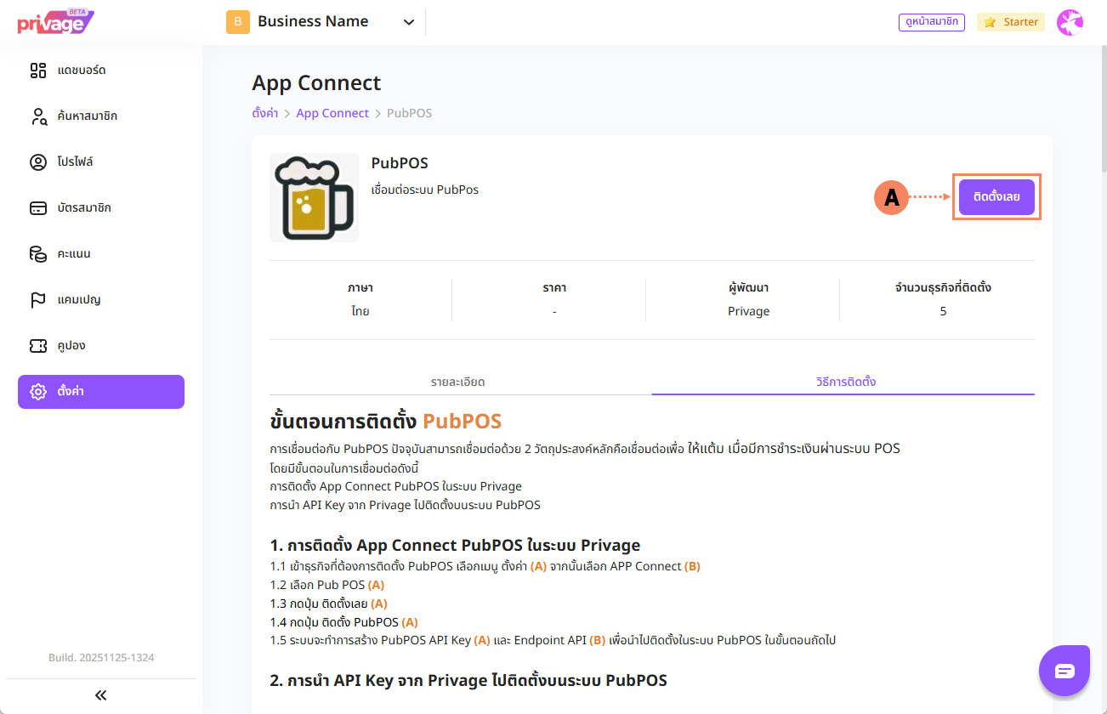Image resolution: width=1107 pixels, height=714 pixels.
Task: Click the member search icon
Action: [38, 116]
